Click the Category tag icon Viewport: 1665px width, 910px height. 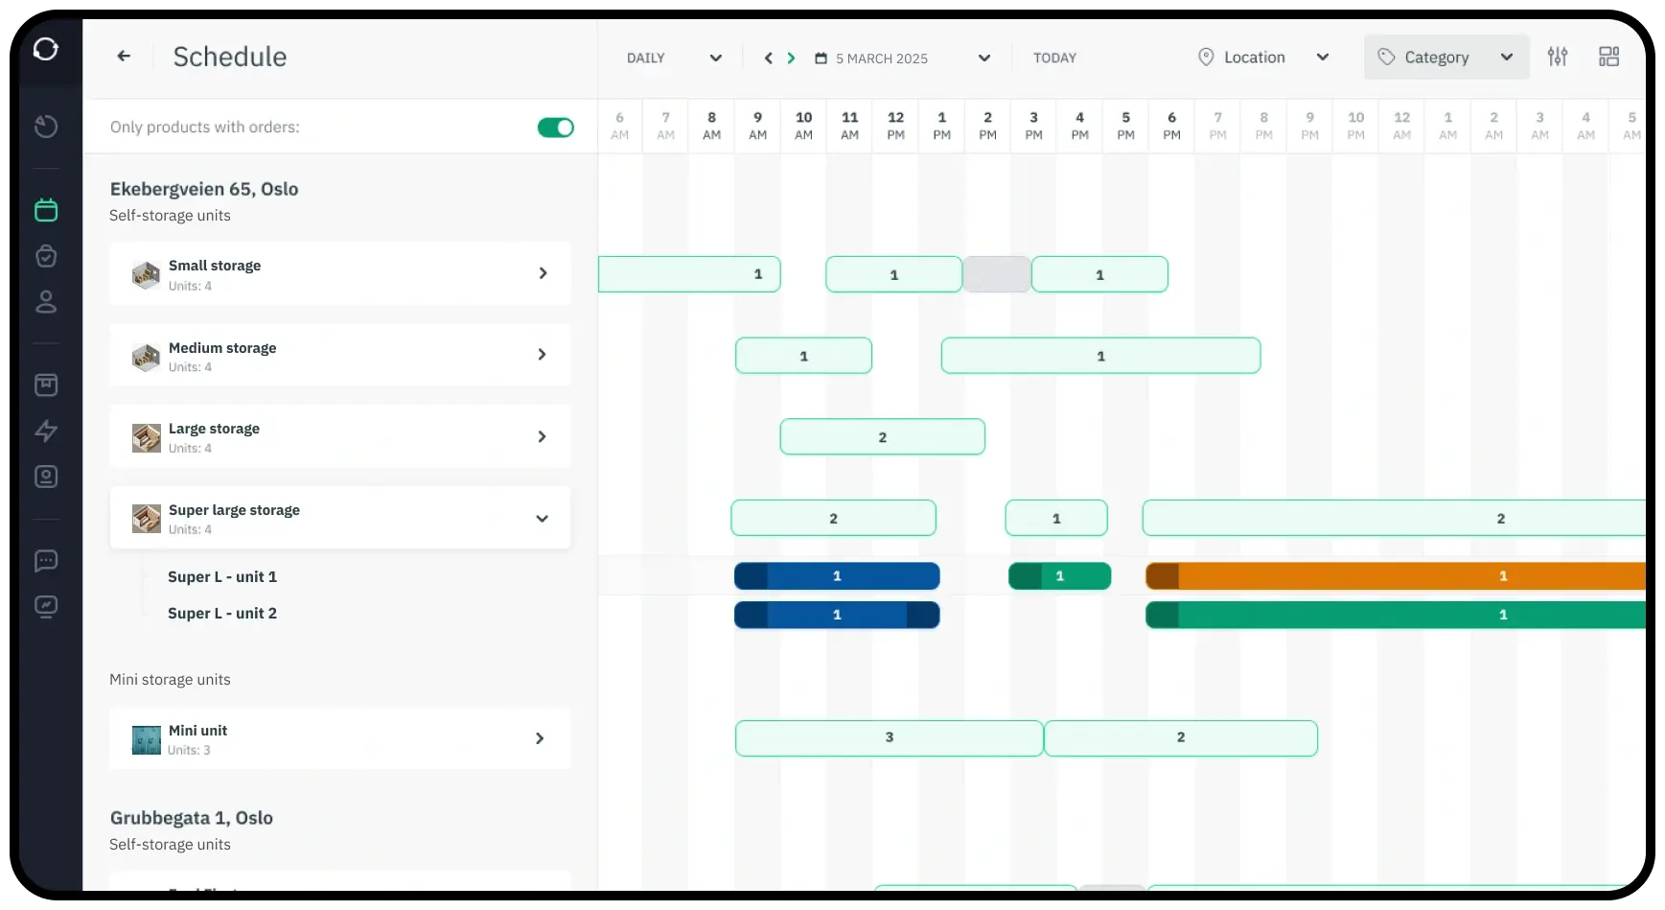tap(1386, 58)
